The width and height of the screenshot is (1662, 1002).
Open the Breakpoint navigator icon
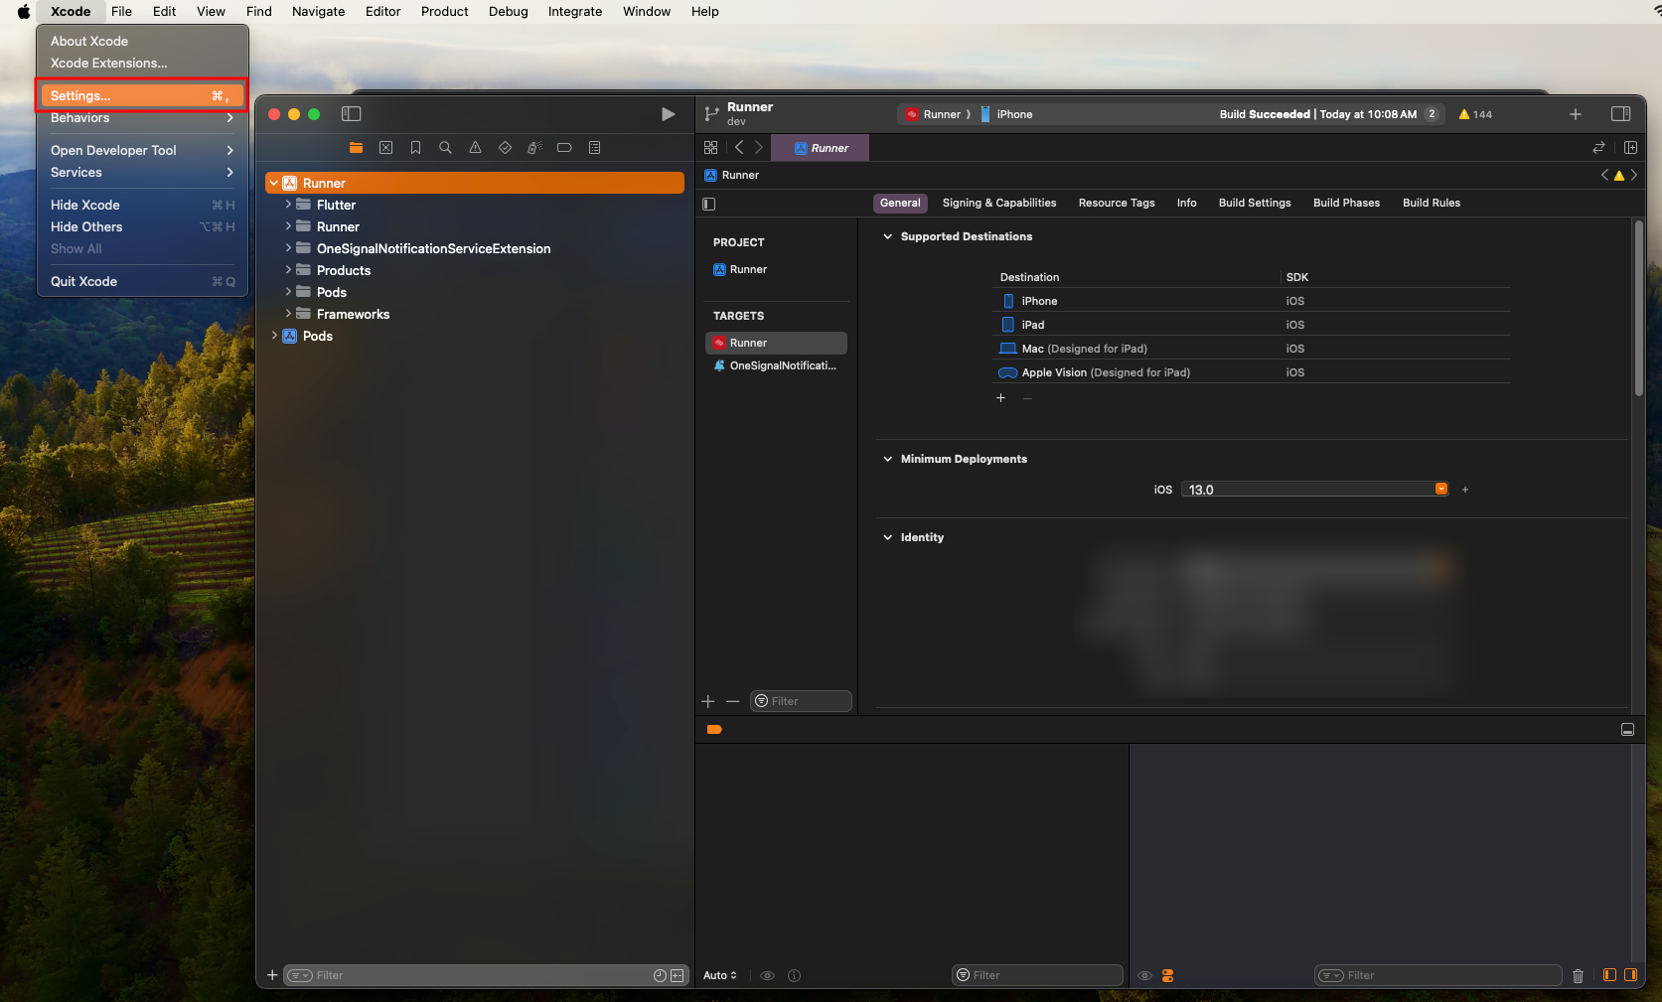point(564,147)
